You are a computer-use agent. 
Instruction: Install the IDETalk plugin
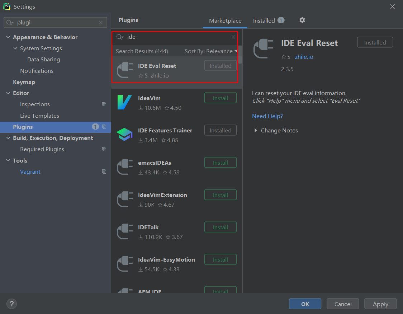220,227
